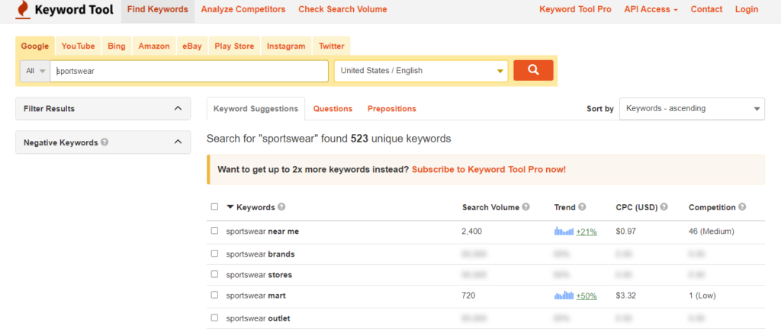Open Find Keywords in top navigation
This screenshot has height=329, width=781.
tap(157, 9)
